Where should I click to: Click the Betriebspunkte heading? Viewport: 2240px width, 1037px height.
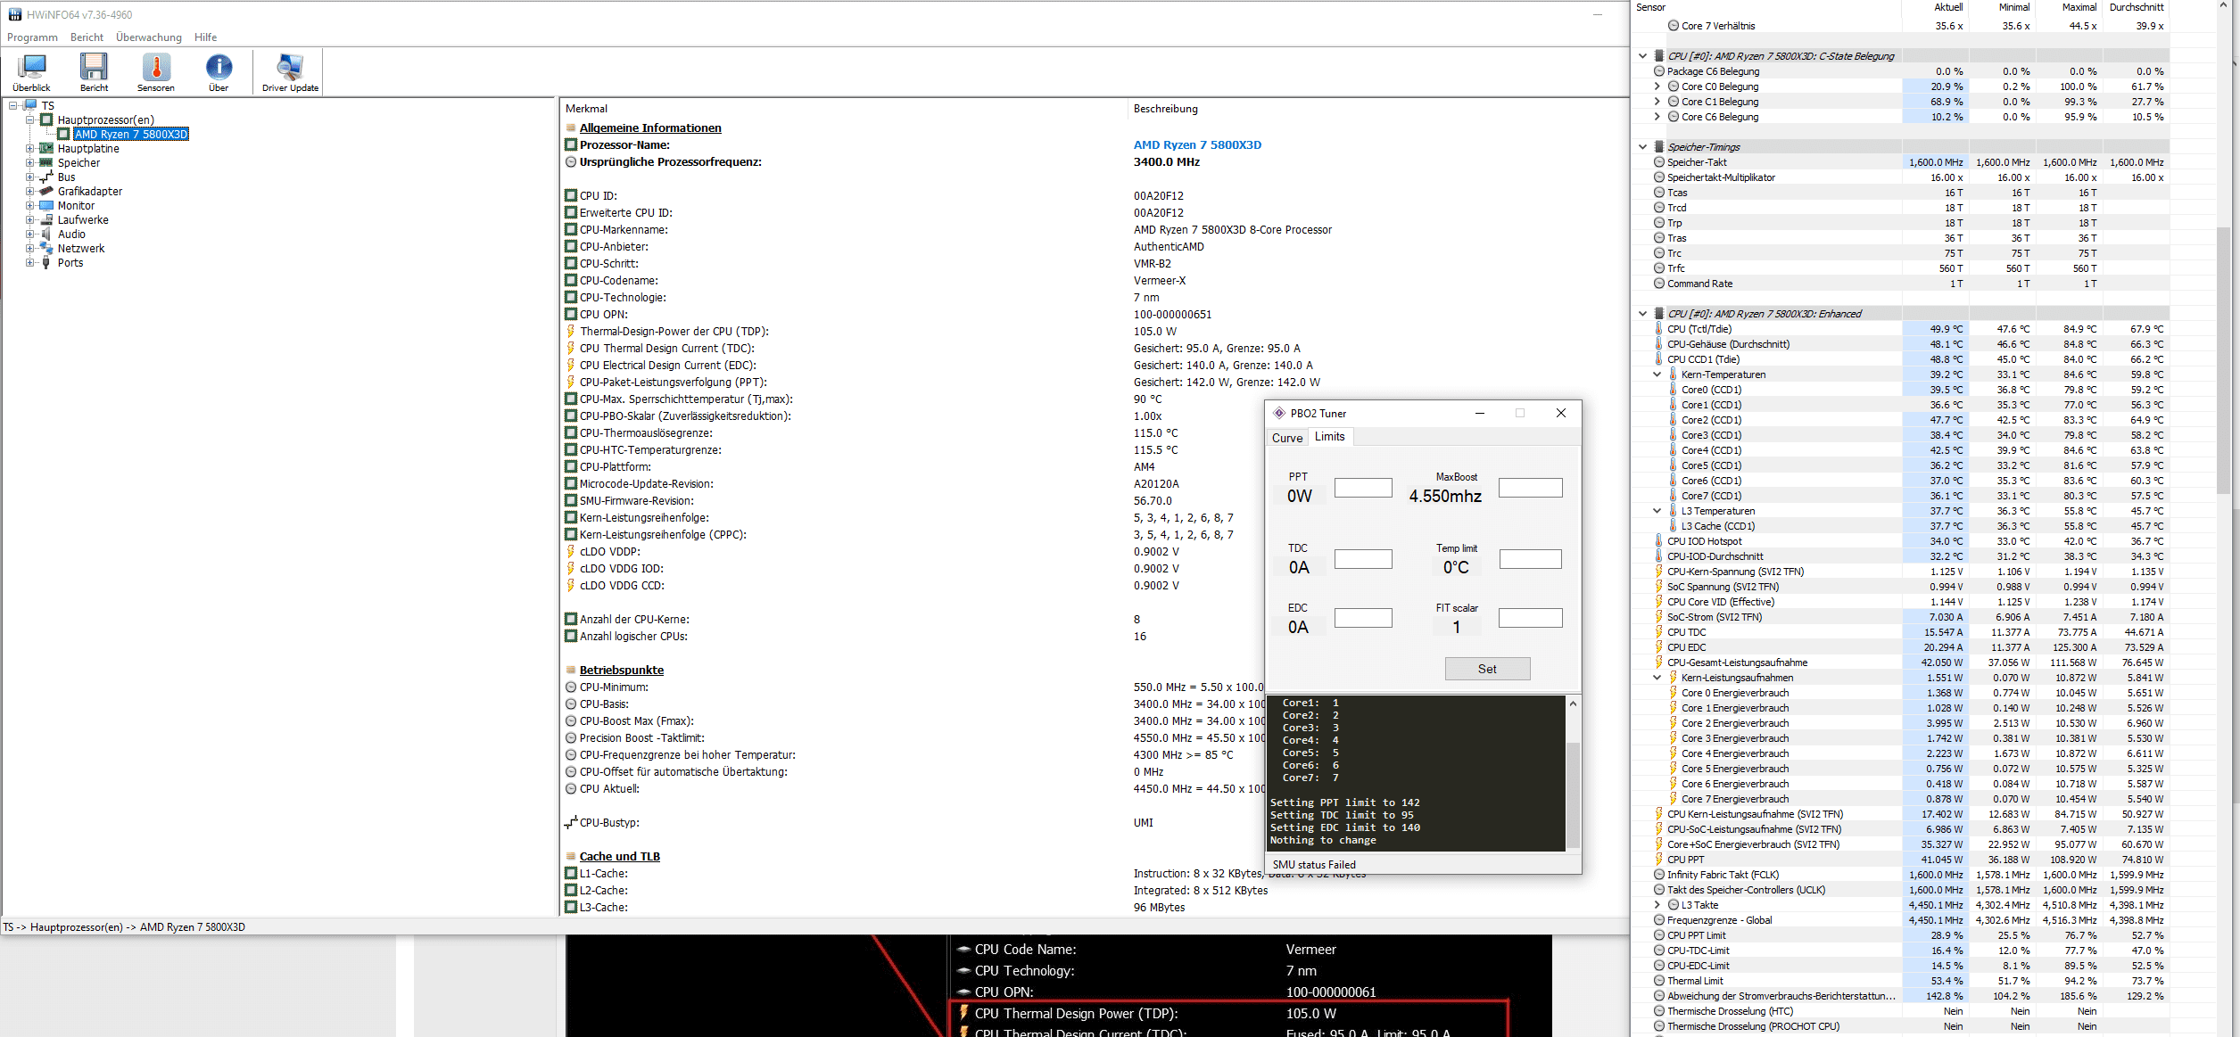click(x=622, y=670)
